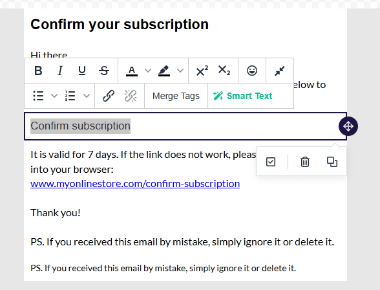Delete the selected block with trash icon
380x290 pixels.
(x=305, y=162)
